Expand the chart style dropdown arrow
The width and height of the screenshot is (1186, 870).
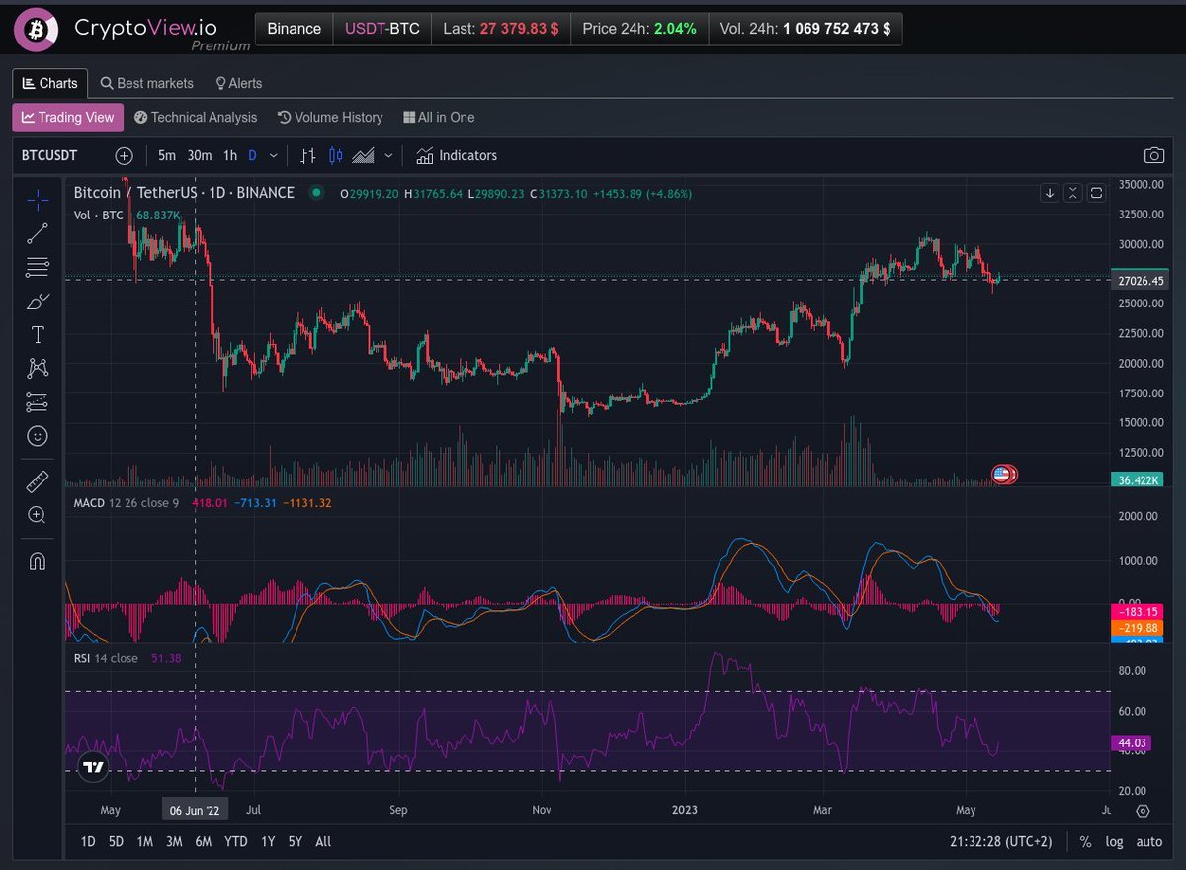click(x=388, y=155)
